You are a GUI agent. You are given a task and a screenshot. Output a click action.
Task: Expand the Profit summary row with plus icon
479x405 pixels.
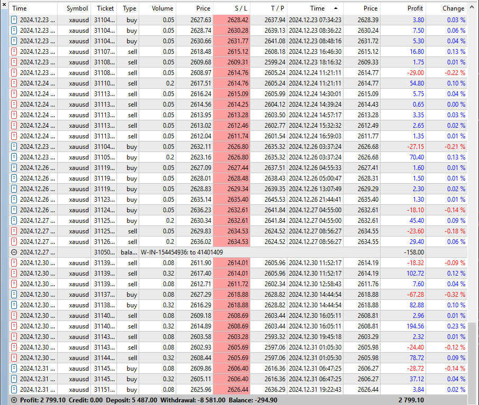tap(14, 400)
